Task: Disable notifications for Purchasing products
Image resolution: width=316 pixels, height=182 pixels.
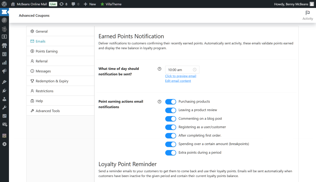Action: [x=171, y=101]
